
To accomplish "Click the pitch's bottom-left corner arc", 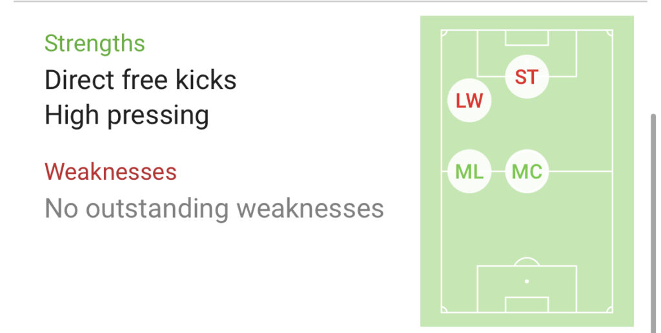I will (443, 310).
